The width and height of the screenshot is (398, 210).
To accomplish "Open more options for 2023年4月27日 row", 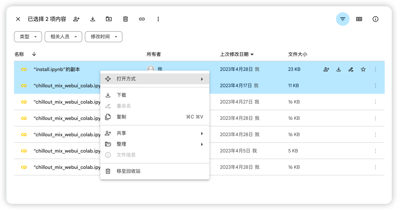I will (x=376, y=102).
